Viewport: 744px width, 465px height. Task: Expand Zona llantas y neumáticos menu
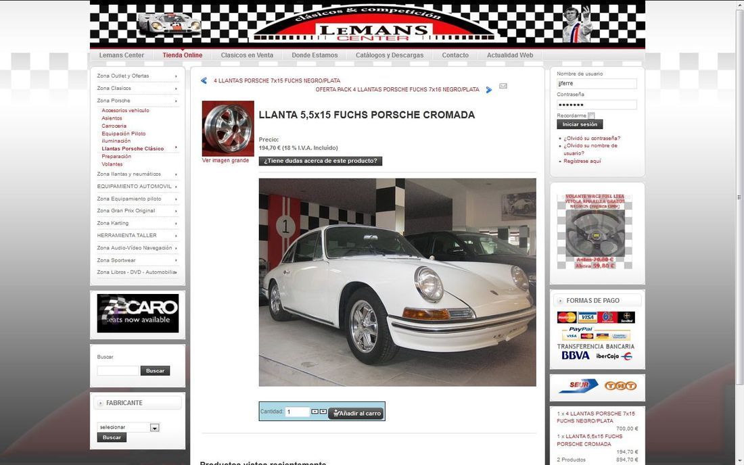pos(137,174)
